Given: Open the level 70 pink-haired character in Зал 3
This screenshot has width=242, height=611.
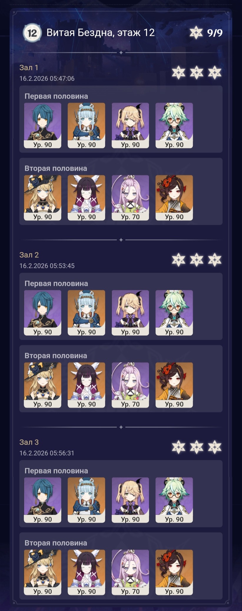Looking at the screenshot, I should 130,572.
